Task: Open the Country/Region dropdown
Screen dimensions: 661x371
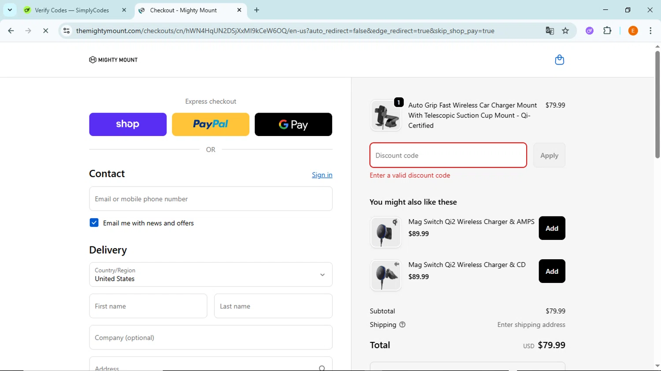Action: (211, 275)
